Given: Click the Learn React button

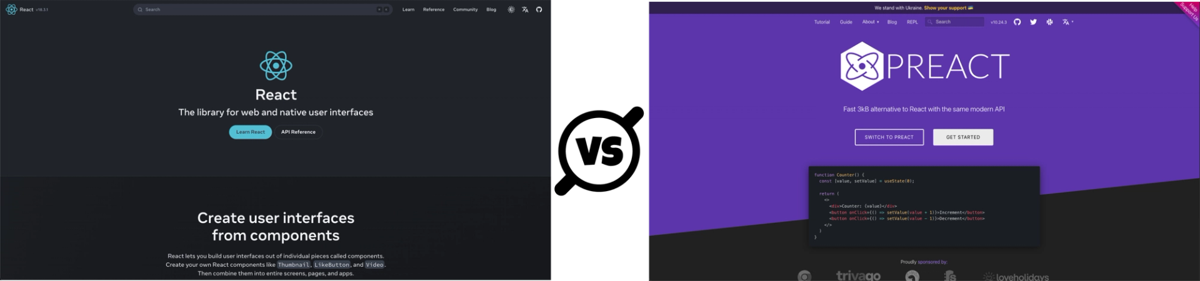Looking at the screenshot, I should point(250,132).
